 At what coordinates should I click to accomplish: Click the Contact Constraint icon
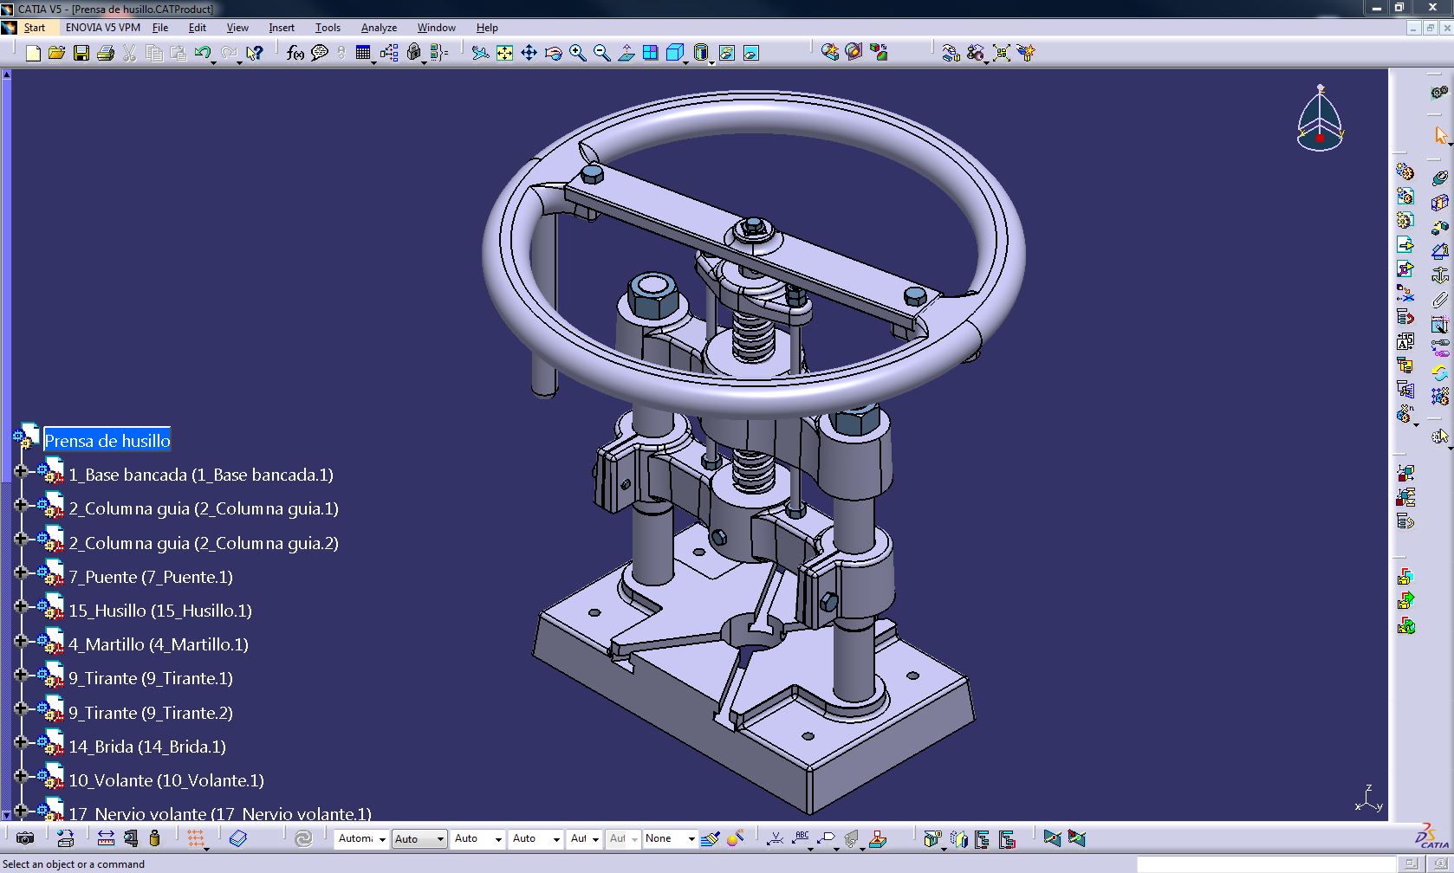tap(1439, 203)
